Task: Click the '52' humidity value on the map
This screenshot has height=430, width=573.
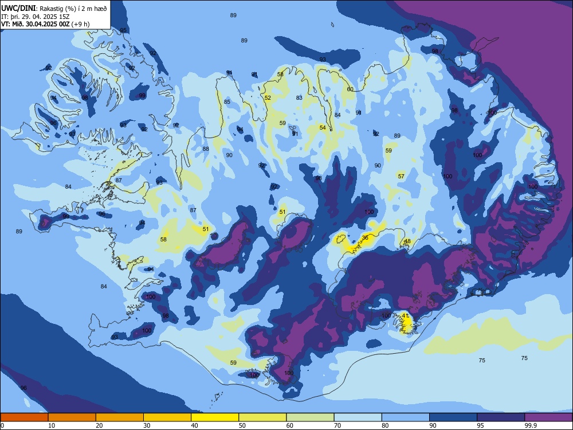Action: click(268, 97)
